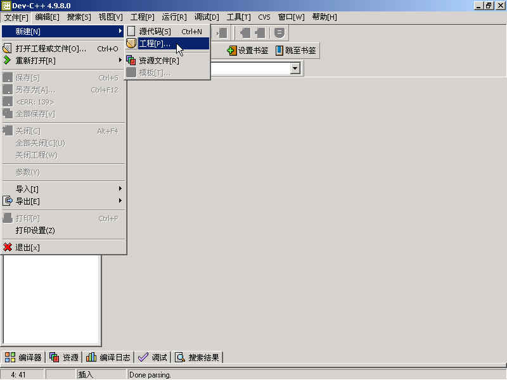Choose 源代码[S] in the New submenu

[155, 31]
